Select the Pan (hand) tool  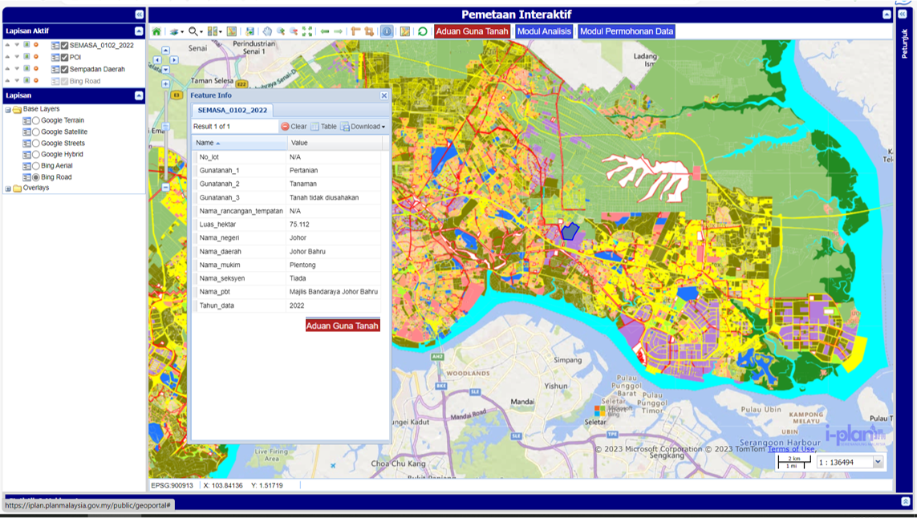point(268,30)
